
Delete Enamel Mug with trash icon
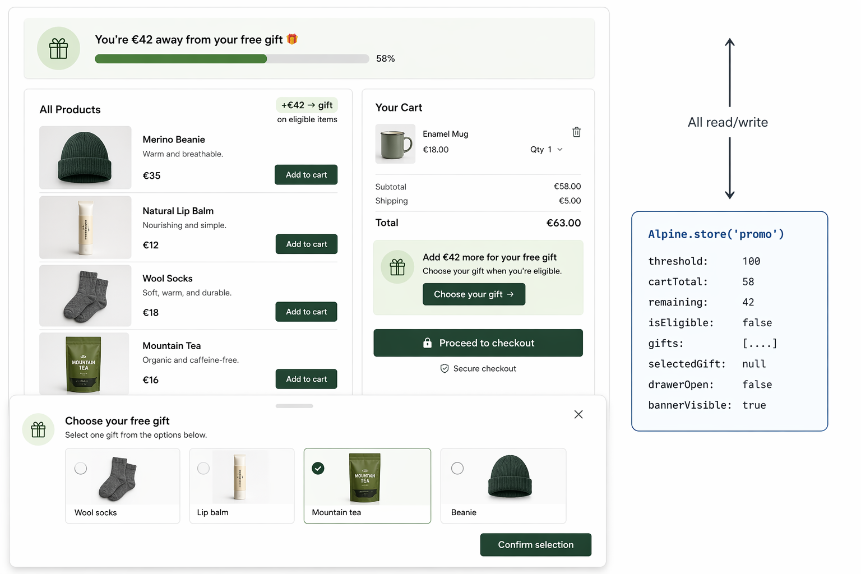(x=576, y=132)
